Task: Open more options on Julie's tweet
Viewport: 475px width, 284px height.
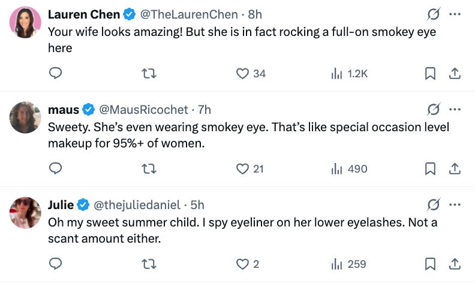Action: coord(455,204)
